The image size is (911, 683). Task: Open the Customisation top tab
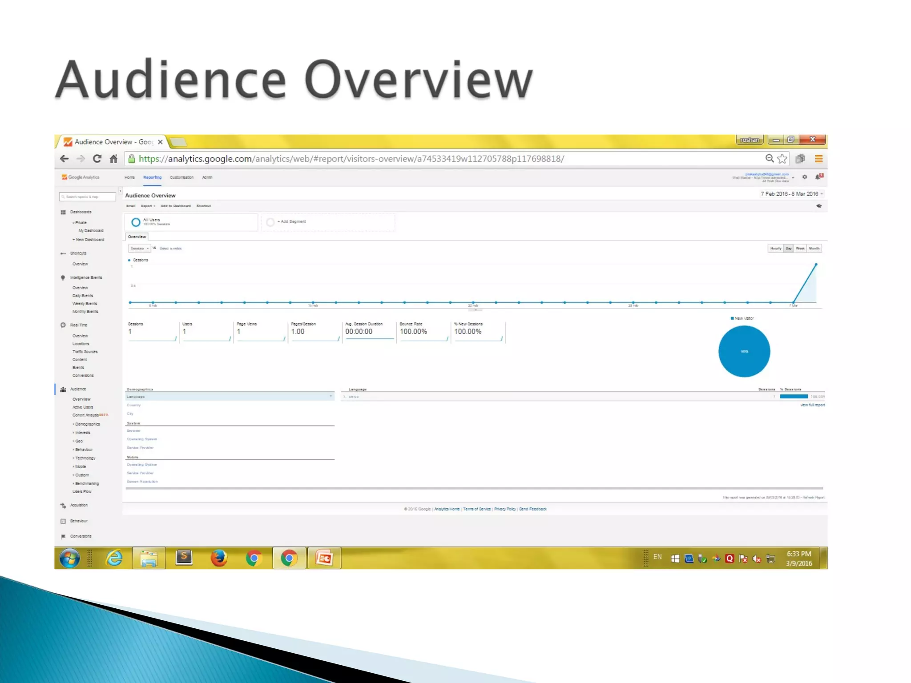pos(181,177)
